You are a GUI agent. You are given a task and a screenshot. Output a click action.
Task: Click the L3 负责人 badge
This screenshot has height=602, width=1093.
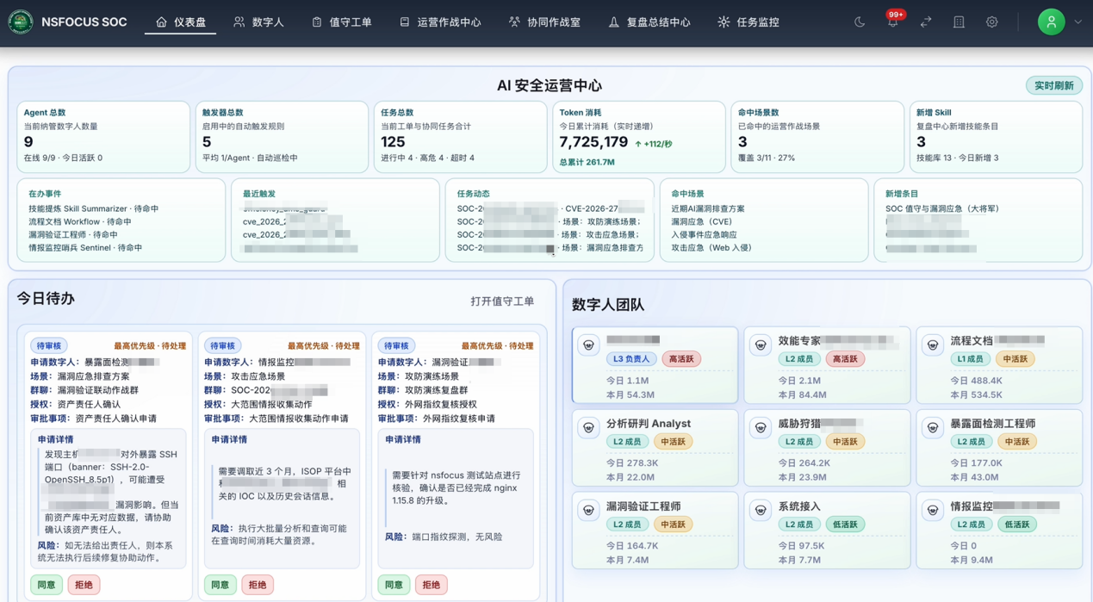(x=631, y=359)
